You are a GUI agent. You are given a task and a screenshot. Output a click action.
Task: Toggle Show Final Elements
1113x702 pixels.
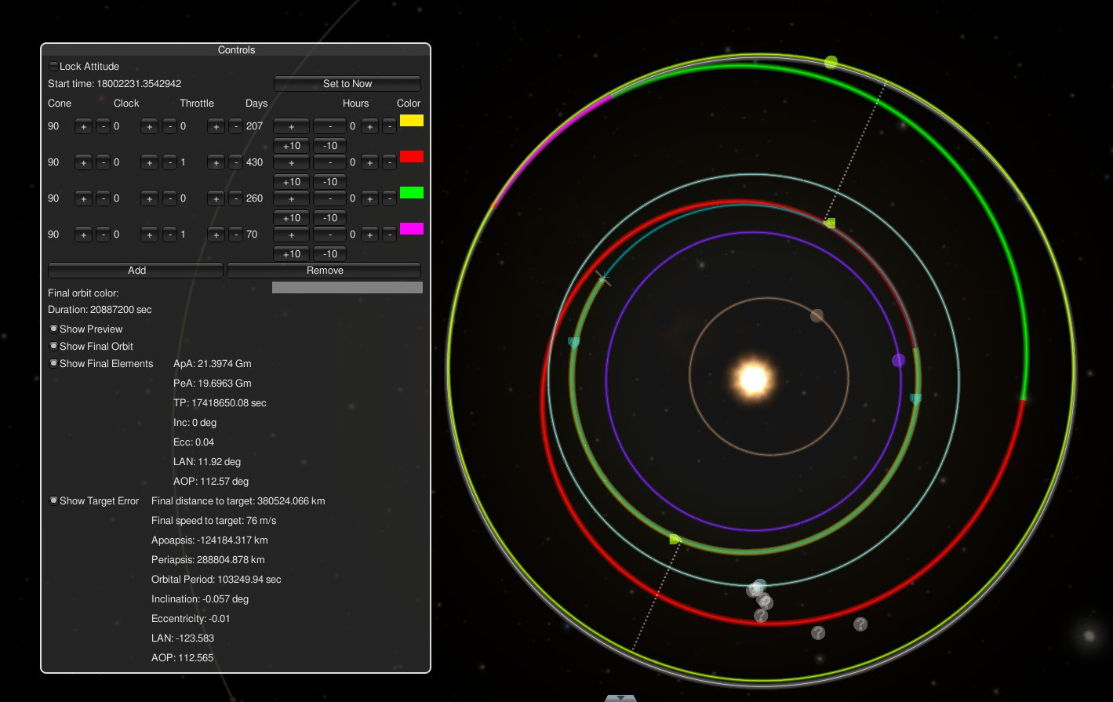53,363
